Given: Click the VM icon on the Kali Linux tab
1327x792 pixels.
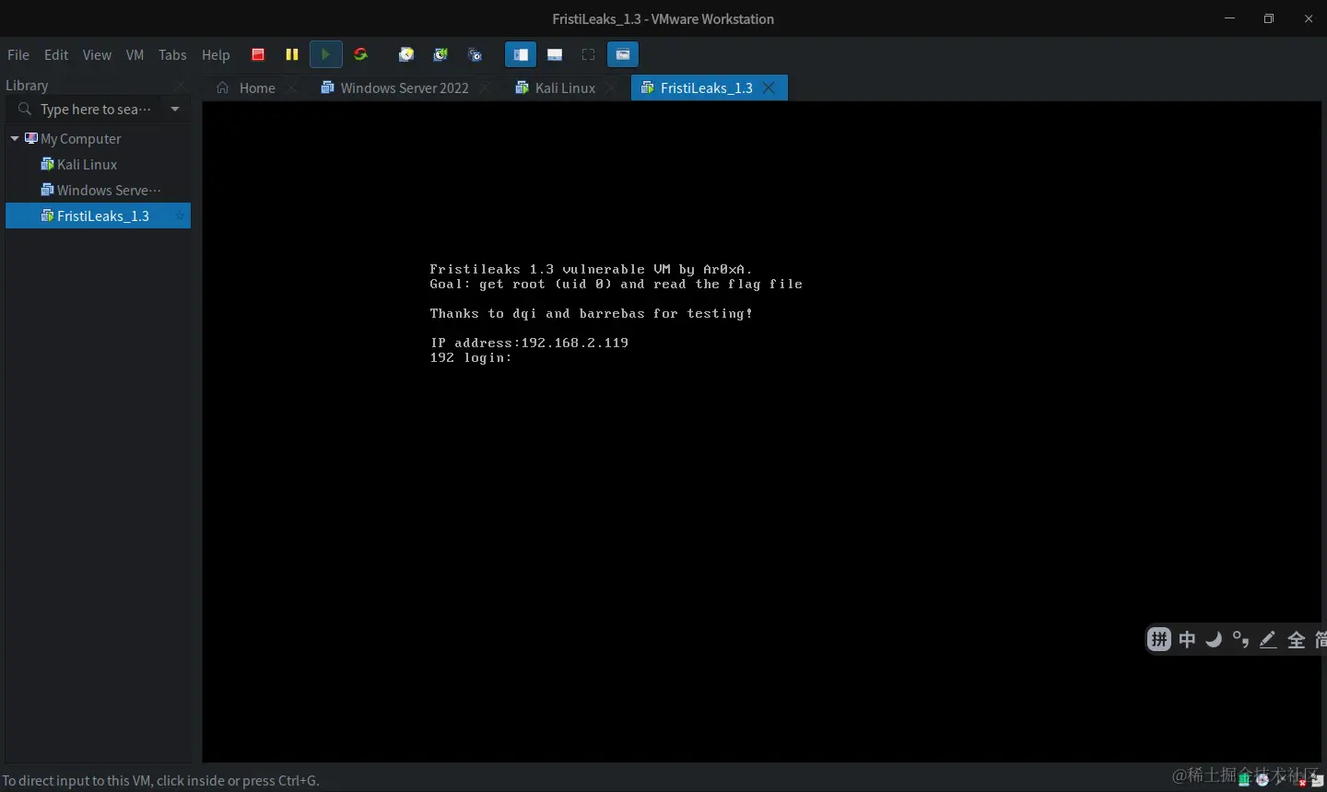Looking at the screenshot, I should 522,87.
